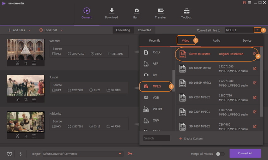268x160 pixels.
Task: Trim 7.mp4 with scissors icon
Action: coord(17,99)
